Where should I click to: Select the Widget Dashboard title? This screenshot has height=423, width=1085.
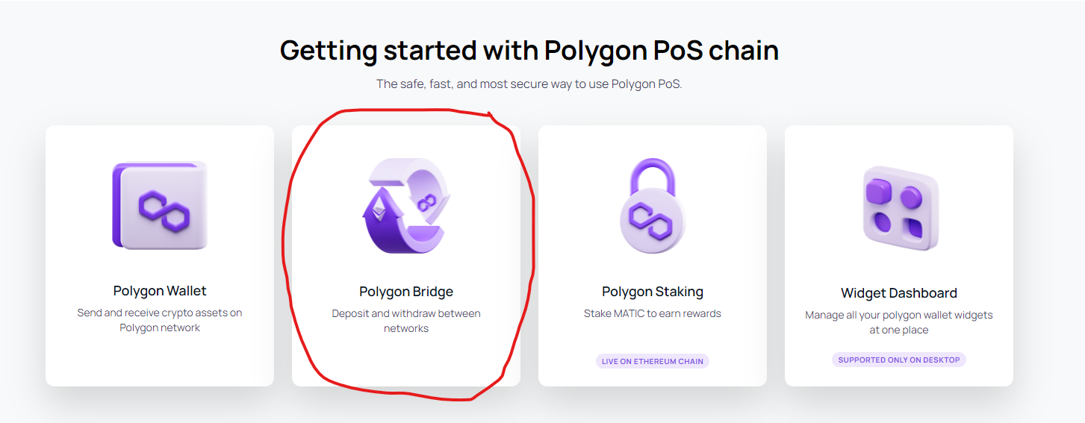click(899, 293)
